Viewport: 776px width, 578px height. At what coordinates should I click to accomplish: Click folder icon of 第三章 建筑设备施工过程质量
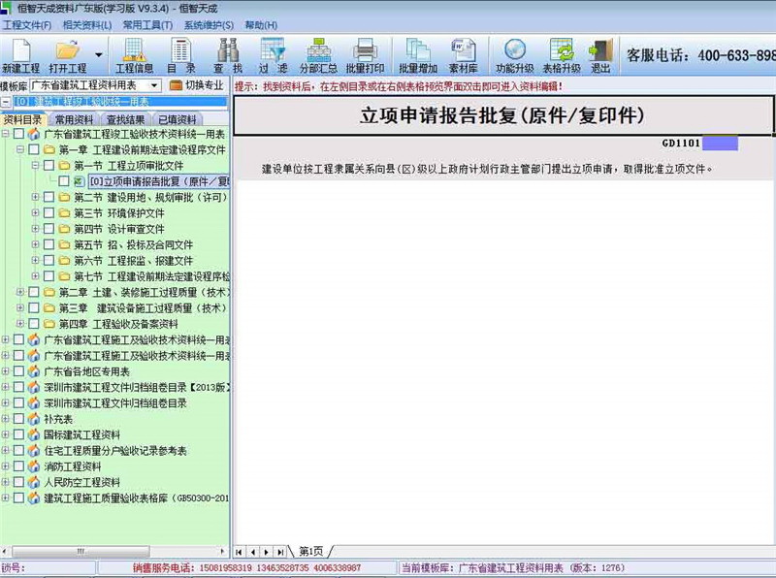49,307
